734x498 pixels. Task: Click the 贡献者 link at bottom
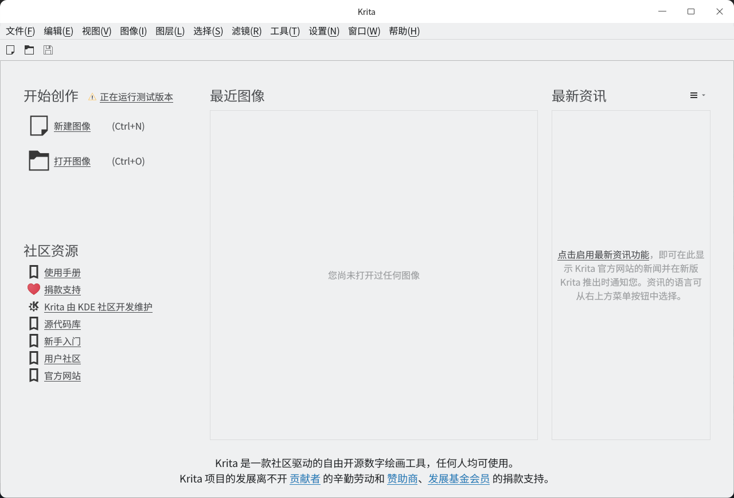[x=305, y=478]
